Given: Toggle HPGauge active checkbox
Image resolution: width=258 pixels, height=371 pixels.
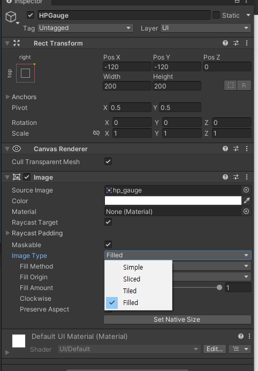Looking at the screenshot, I should coord(30,15).
